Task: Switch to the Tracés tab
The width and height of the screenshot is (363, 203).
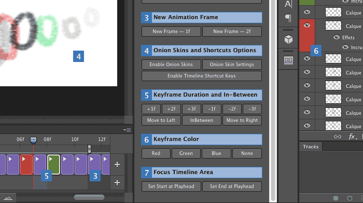Action: point(311,147)
